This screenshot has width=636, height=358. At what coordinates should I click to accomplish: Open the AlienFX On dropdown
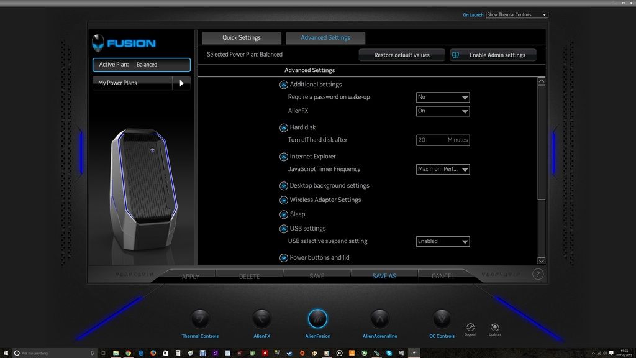(x=443, y=111)
